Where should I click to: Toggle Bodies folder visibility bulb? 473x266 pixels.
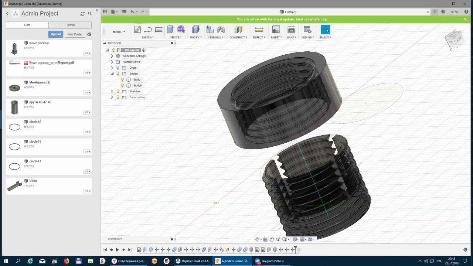pyautogui.click(x=118, y=74)
